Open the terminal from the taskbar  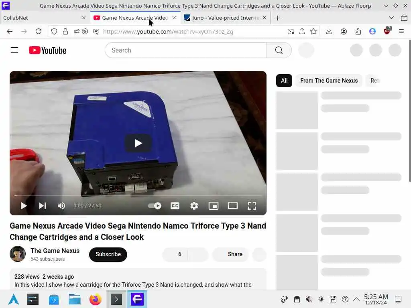coord(116,299)
